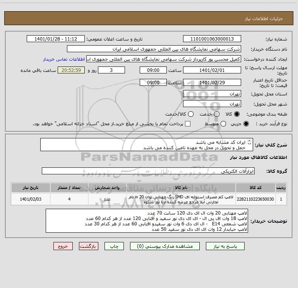Click the remaining days field showing 3
This screenshot has width=298, height=288.
click(111, 70)
